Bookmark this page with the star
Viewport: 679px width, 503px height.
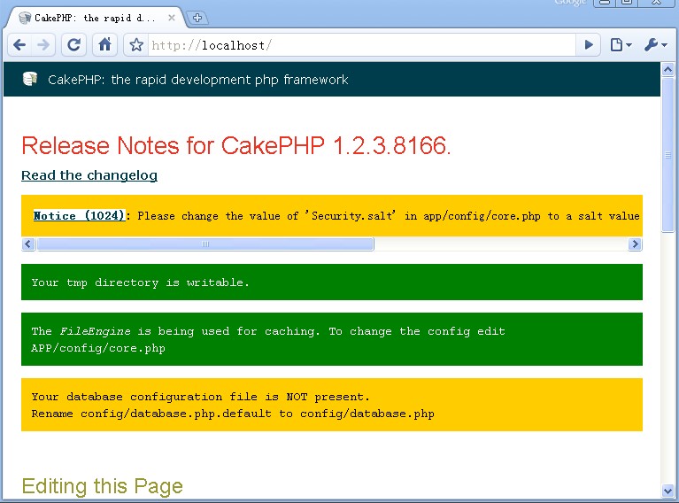point(136,45)
